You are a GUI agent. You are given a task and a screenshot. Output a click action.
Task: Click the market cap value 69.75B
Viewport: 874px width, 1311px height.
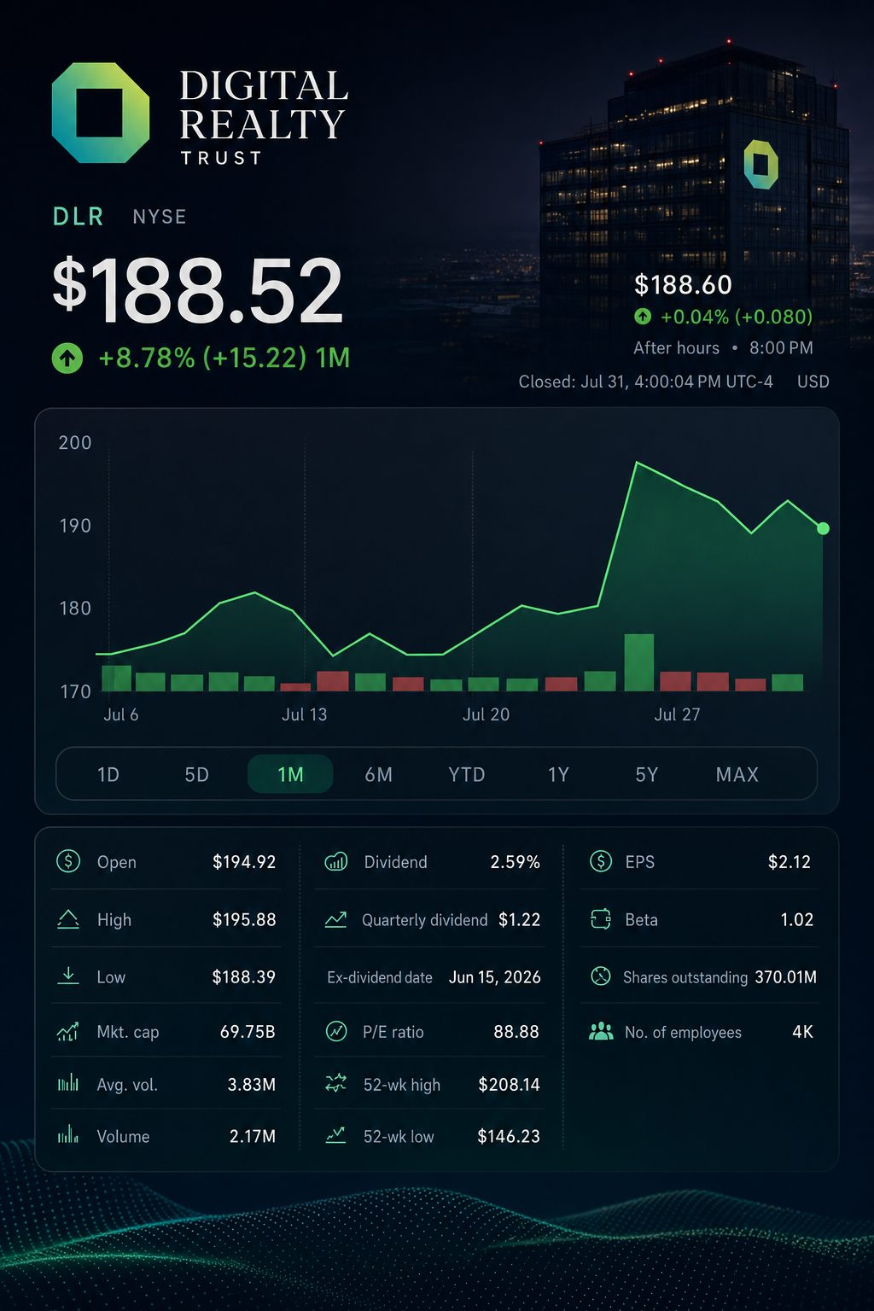248,1032
